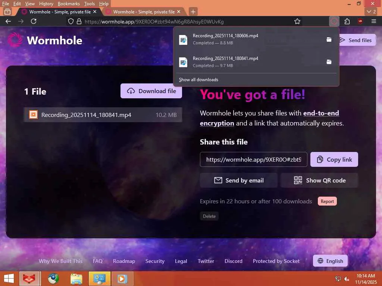Screen dimensions: 382x286
Task: Open the Tools menu
Action: point(90,4)
